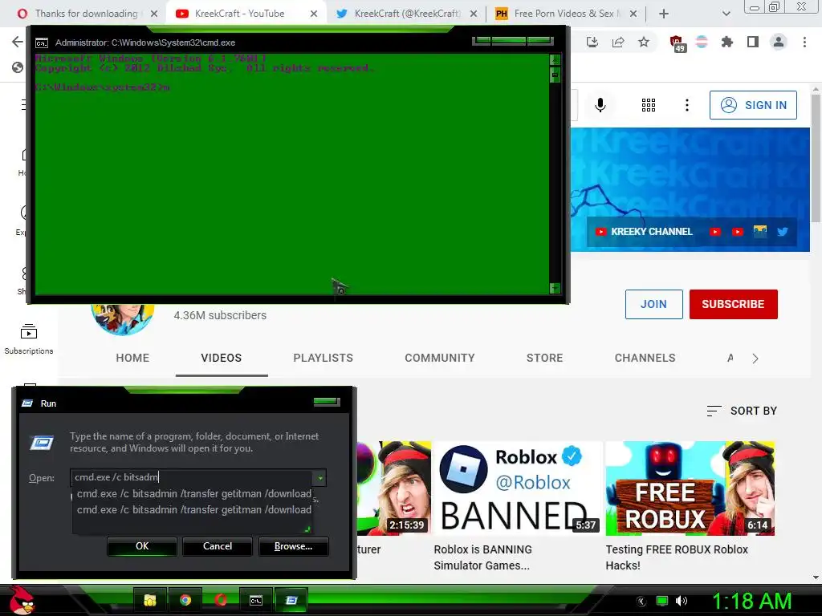Click the cmd window scroll up arrow
The width and height of the screenshot is (822, 616).
(x=555, y=59)
